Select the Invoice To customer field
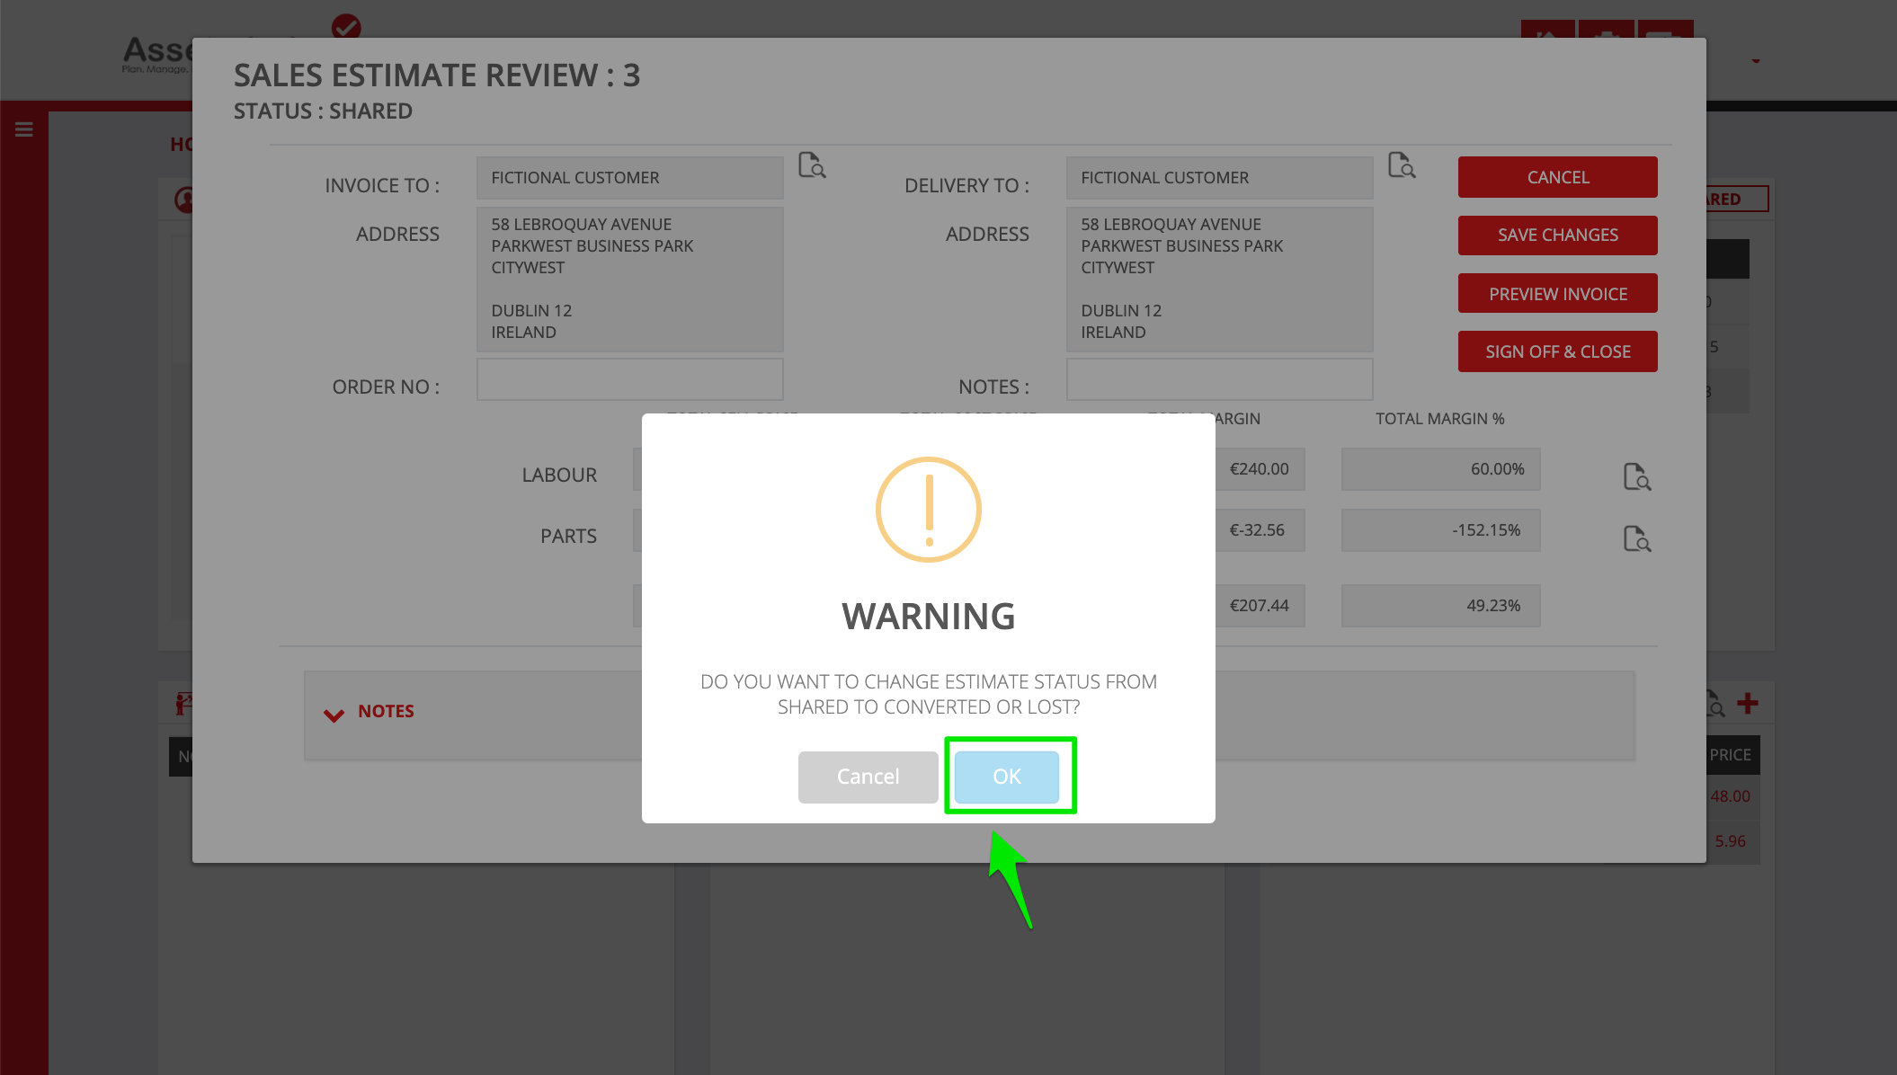 (629, 178)
